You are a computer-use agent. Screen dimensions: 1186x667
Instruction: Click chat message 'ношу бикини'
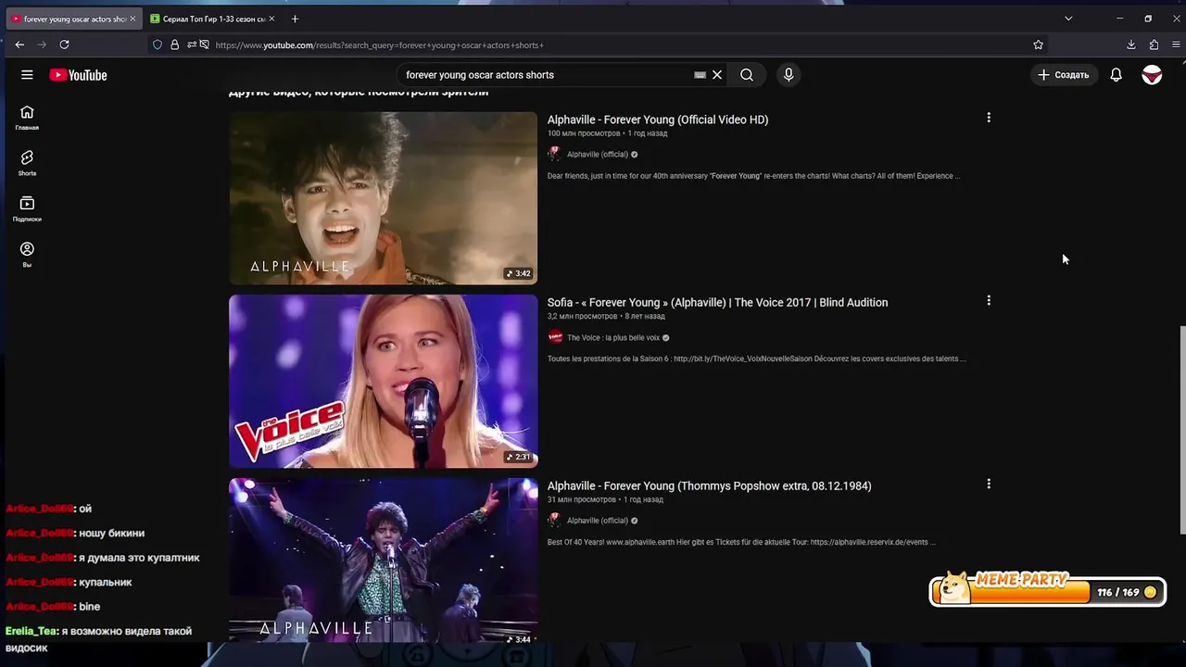pyautogui.click(x=111, y=533)
